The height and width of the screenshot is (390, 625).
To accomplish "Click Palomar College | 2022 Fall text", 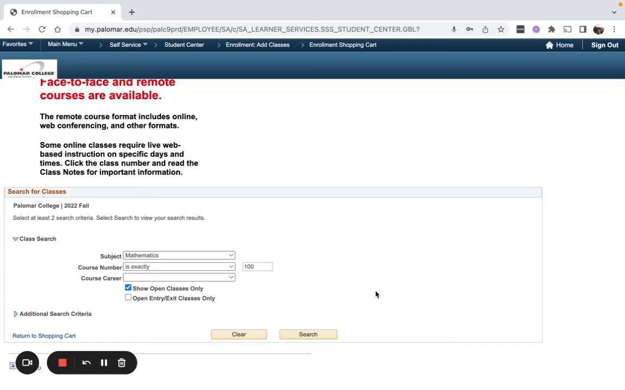I will pyautogui.click(x=51, y=206).
